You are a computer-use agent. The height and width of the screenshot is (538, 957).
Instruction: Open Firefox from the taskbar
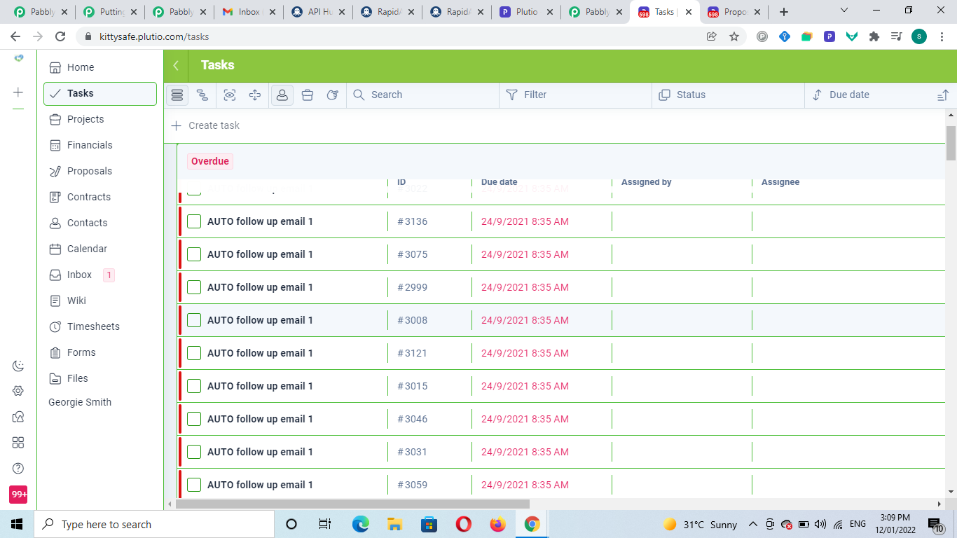pos(497,524)
